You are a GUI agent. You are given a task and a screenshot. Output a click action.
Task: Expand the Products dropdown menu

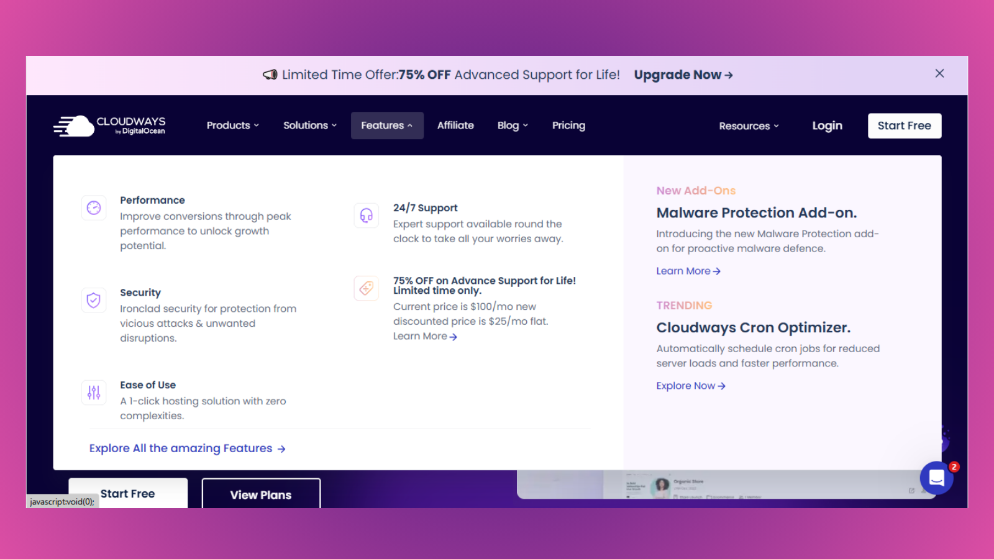point(233,125)
